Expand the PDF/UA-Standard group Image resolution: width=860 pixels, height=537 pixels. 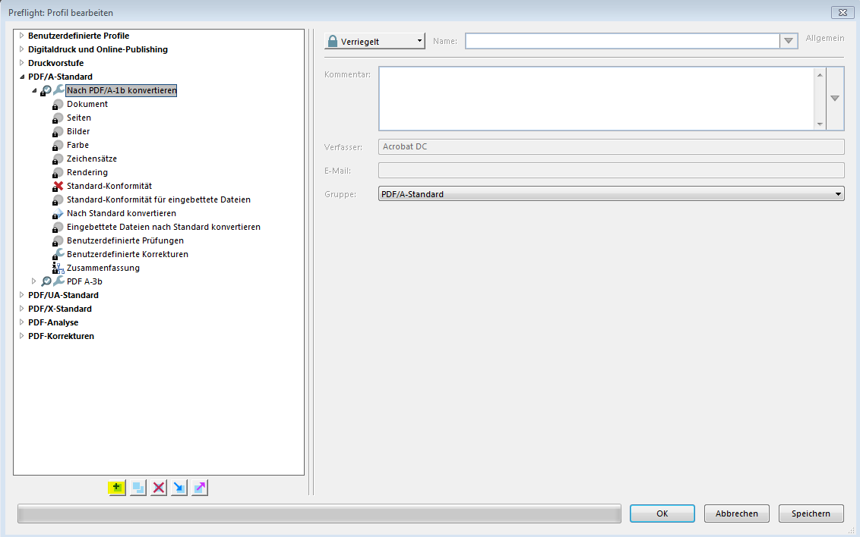pyautogui.click(x=22, y=295)
